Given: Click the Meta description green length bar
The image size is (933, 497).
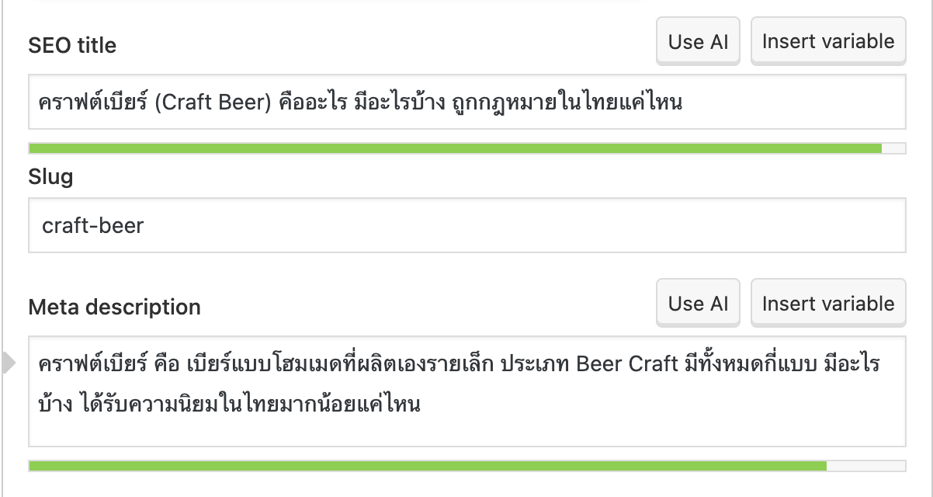Looking at the screenshot, I should 427,466.
